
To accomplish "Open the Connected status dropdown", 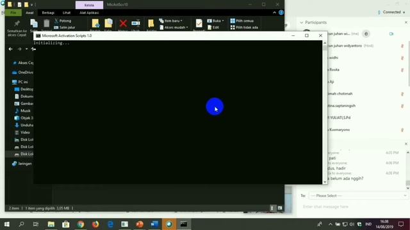I will click(391, 12).
